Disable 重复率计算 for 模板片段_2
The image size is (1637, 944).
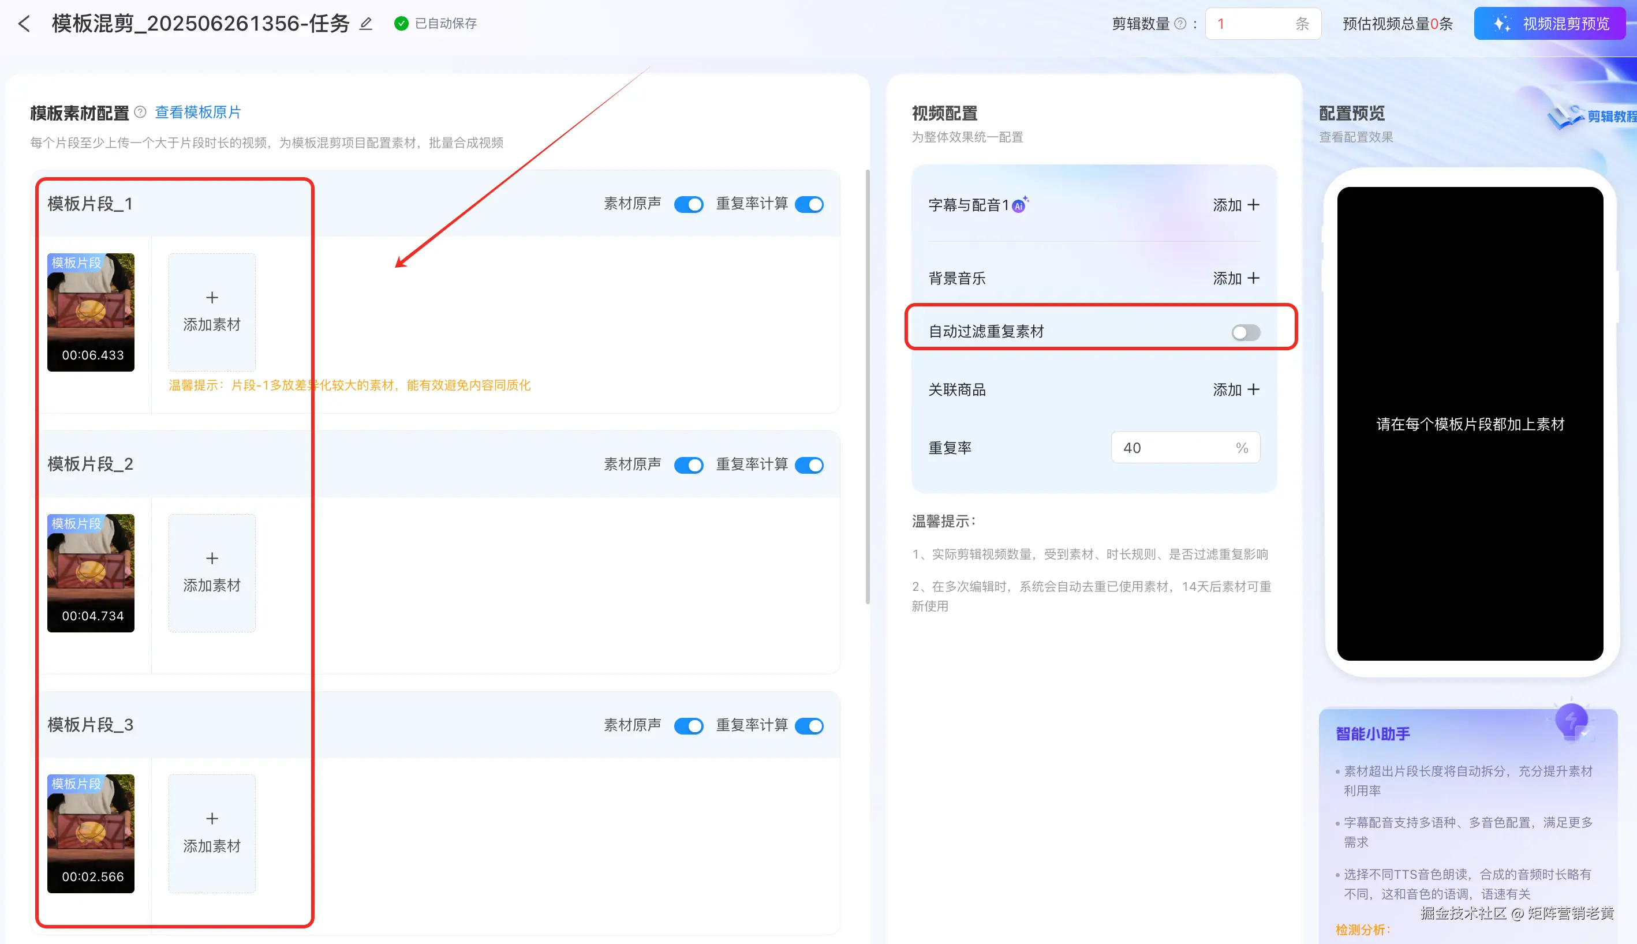coord(809,466)
